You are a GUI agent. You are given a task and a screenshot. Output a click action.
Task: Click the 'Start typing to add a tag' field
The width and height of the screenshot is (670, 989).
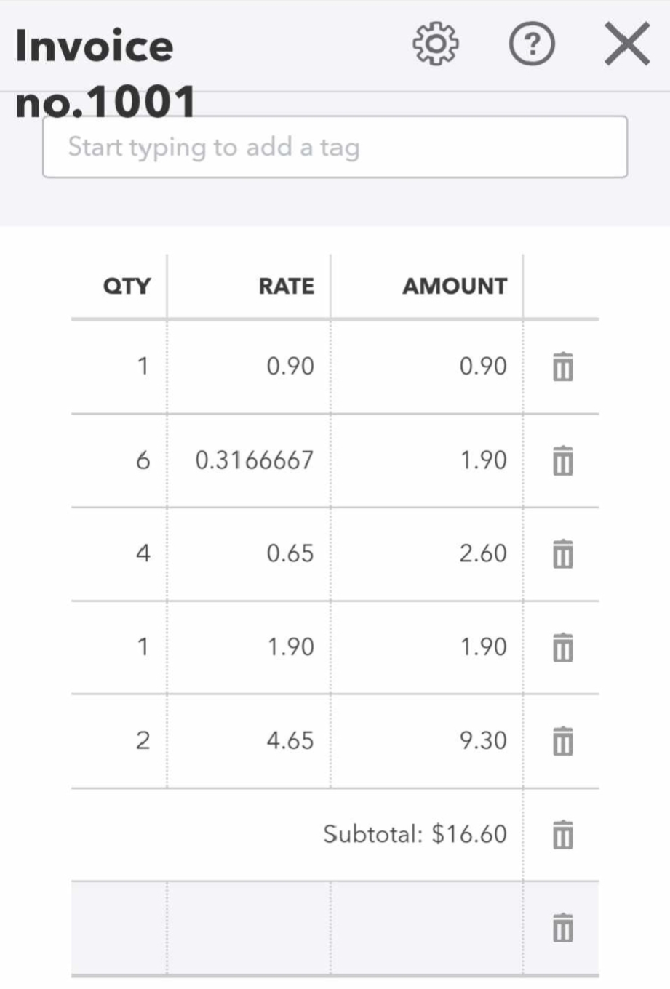335,147
